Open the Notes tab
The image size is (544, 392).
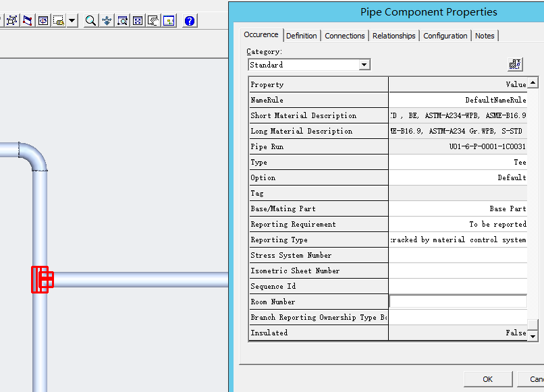tap(485, 36)
